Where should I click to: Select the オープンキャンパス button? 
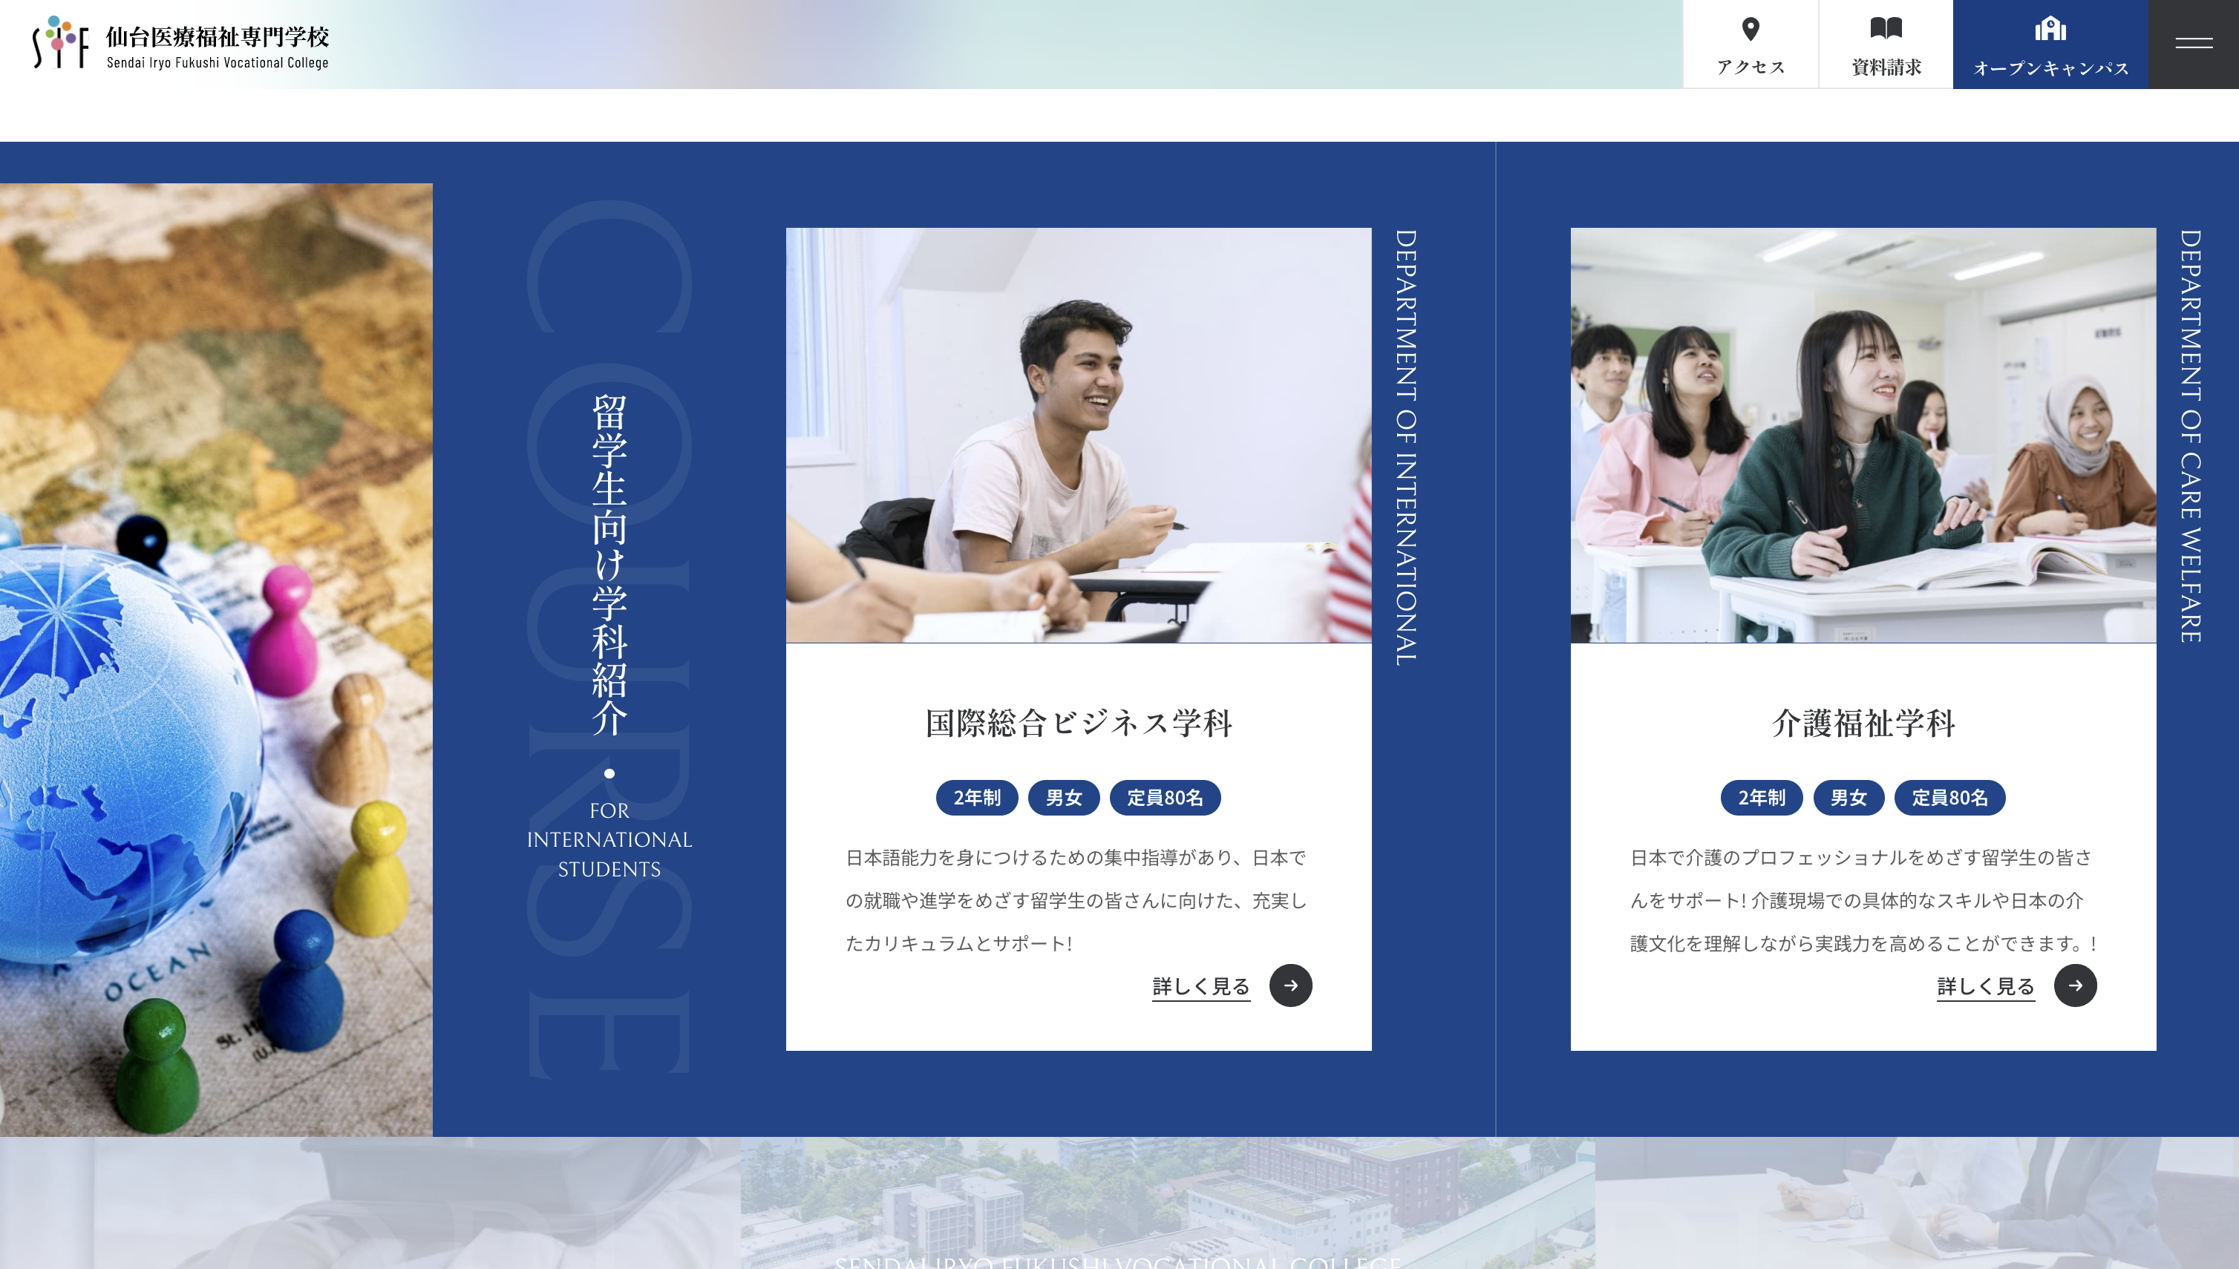(x=2050, y=68)
